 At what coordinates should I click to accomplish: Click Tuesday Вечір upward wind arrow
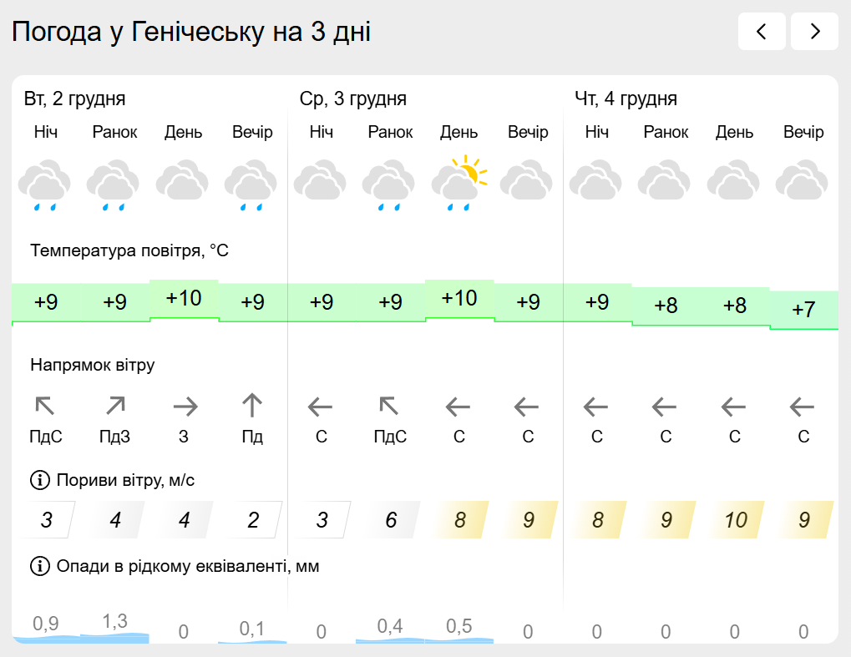pyautogui.click(x=252, y=407)
